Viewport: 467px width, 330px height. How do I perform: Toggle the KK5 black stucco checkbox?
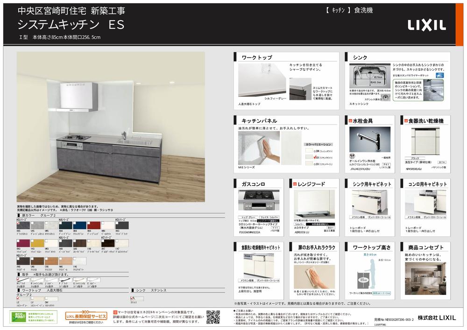click(x=18, y=223)
